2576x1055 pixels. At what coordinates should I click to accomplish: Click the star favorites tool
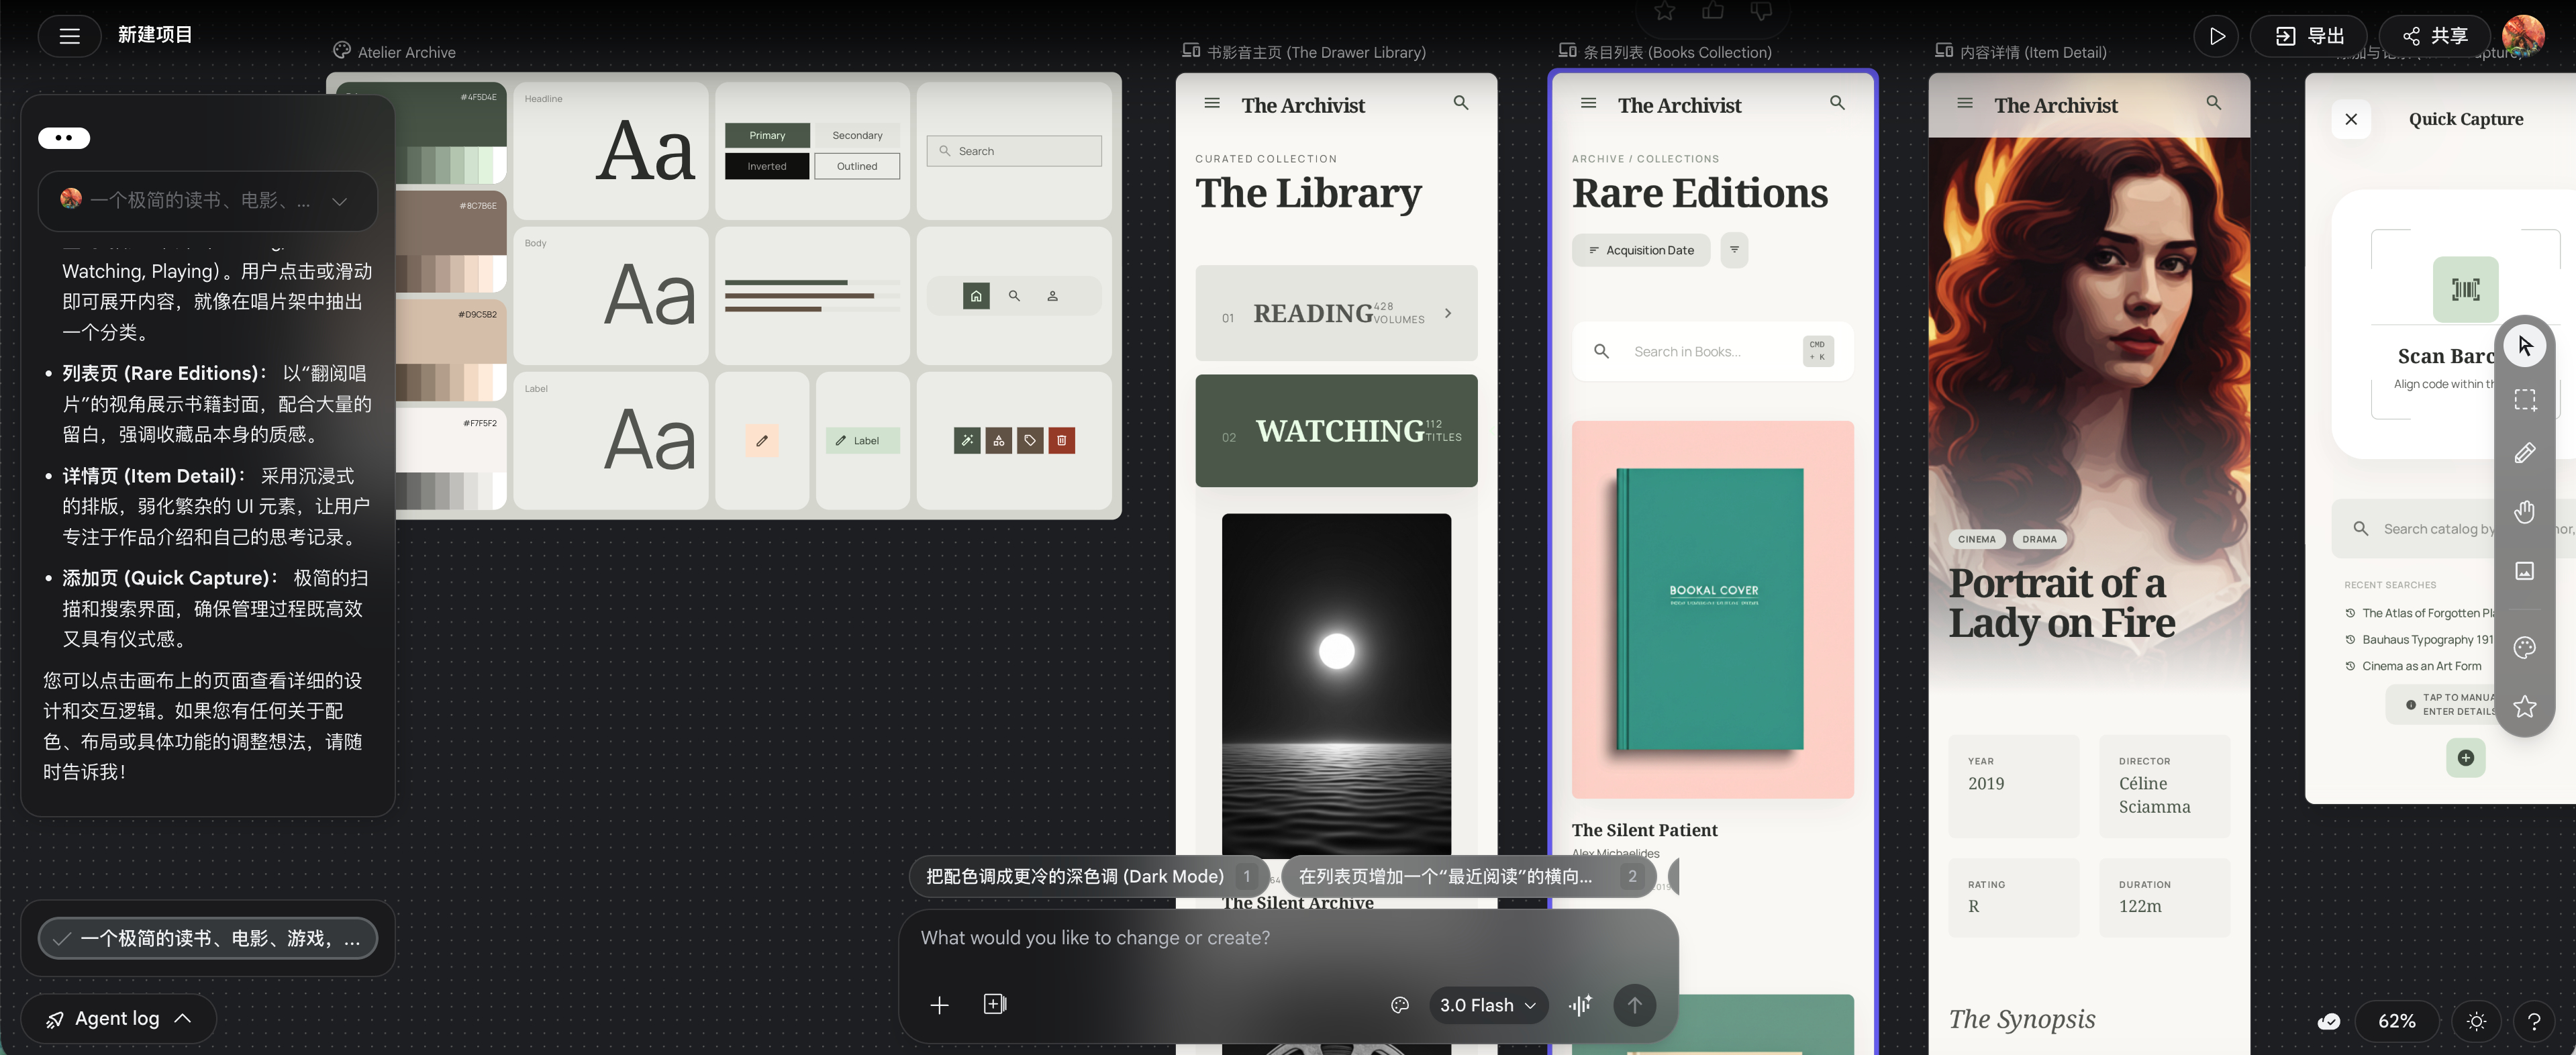(2524, 706)
